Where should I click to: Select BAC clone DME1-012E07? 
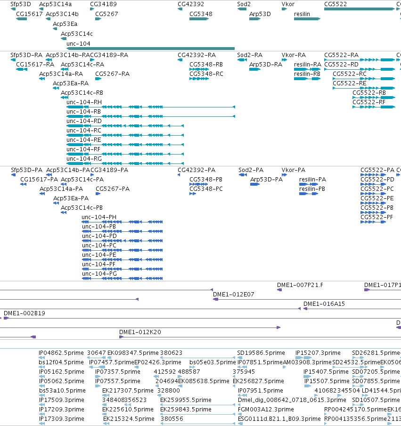tap(233, 295)
